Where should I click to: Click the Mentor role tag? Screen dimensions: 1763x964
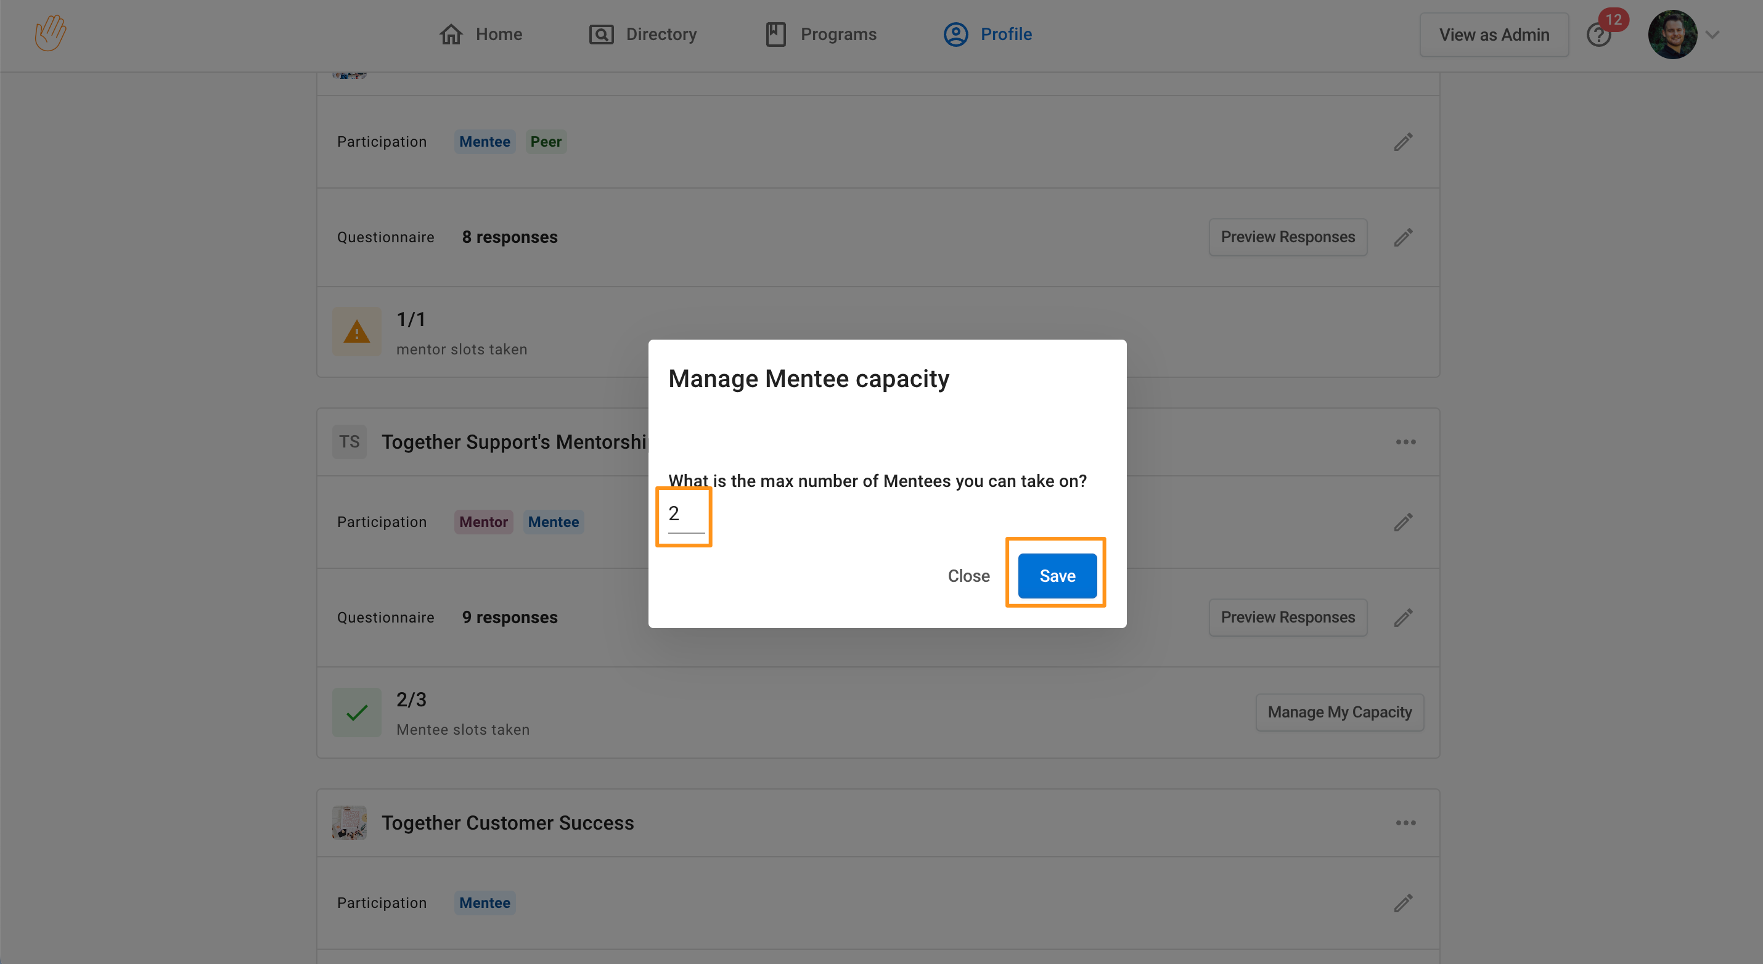pyautogui.click(x=483, y=522)
